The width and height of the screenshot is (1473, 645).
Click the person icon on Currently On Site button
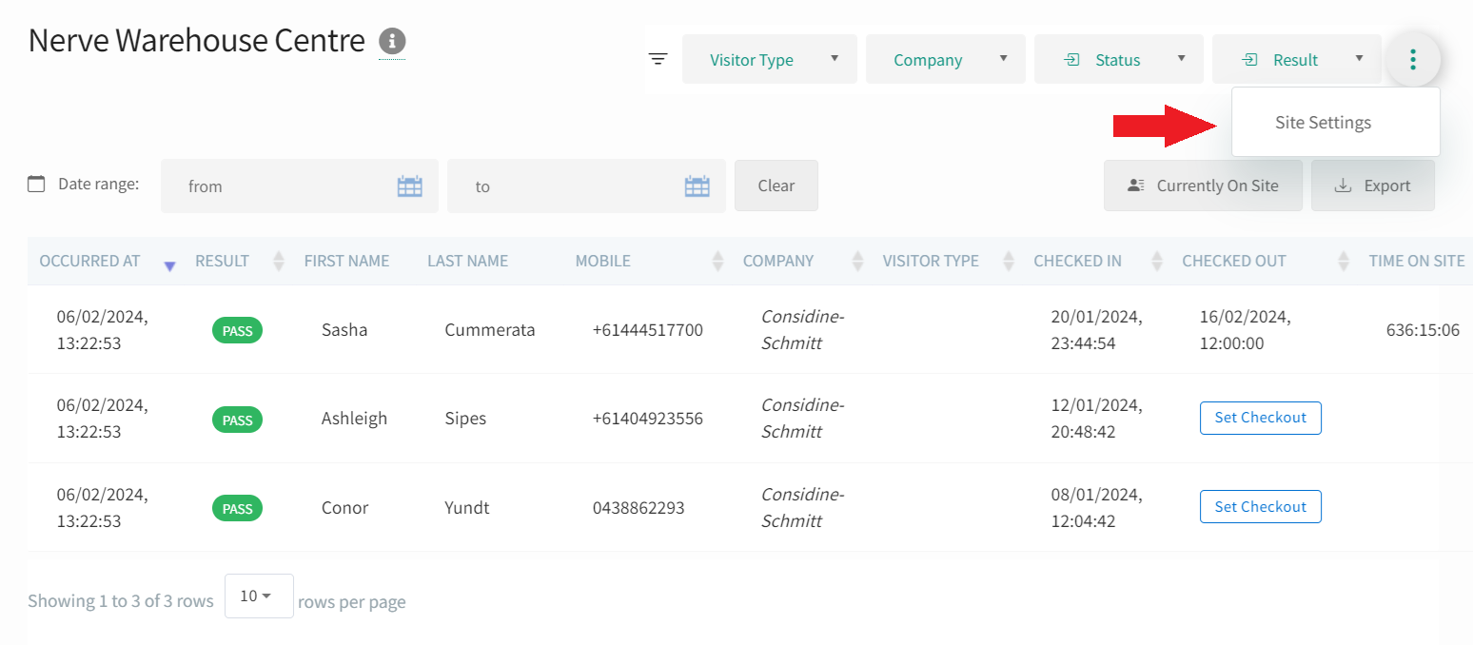click(x=1135, y=186)
